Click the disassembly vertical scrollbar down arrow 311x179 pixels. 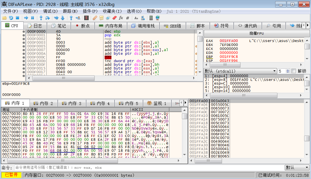pyautogui.click(x=200, y=72)
